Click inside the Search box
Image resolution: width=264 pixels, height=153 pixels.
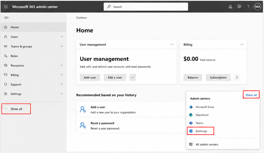pos(146,7)
